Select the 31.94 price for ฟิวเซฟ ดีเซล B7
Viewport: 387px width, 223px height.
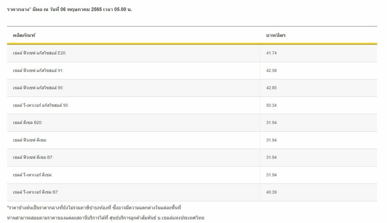[x=271, y=157]
